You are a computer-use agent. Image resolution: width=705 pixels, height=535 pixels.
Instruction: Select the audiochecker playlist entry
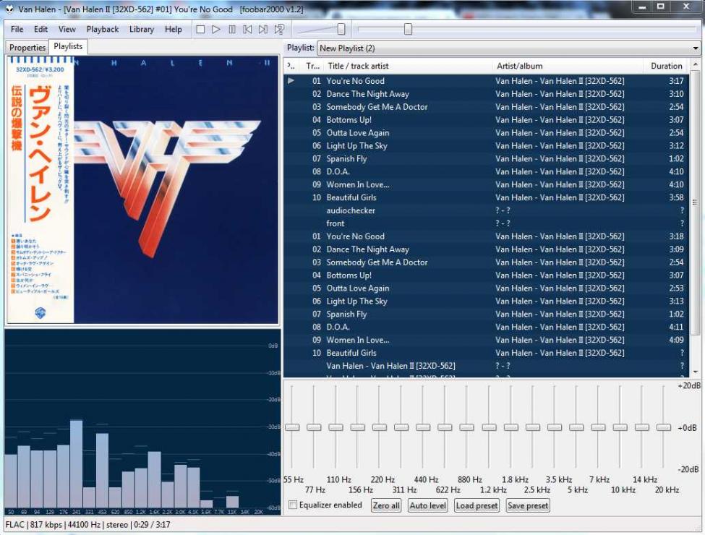point(486,210)
